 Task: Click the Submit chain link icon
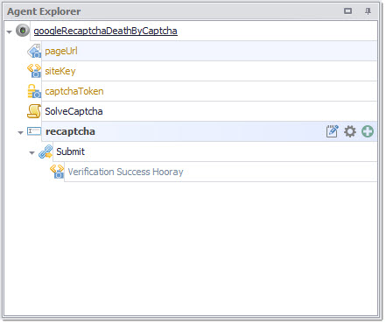click(46, 151)
